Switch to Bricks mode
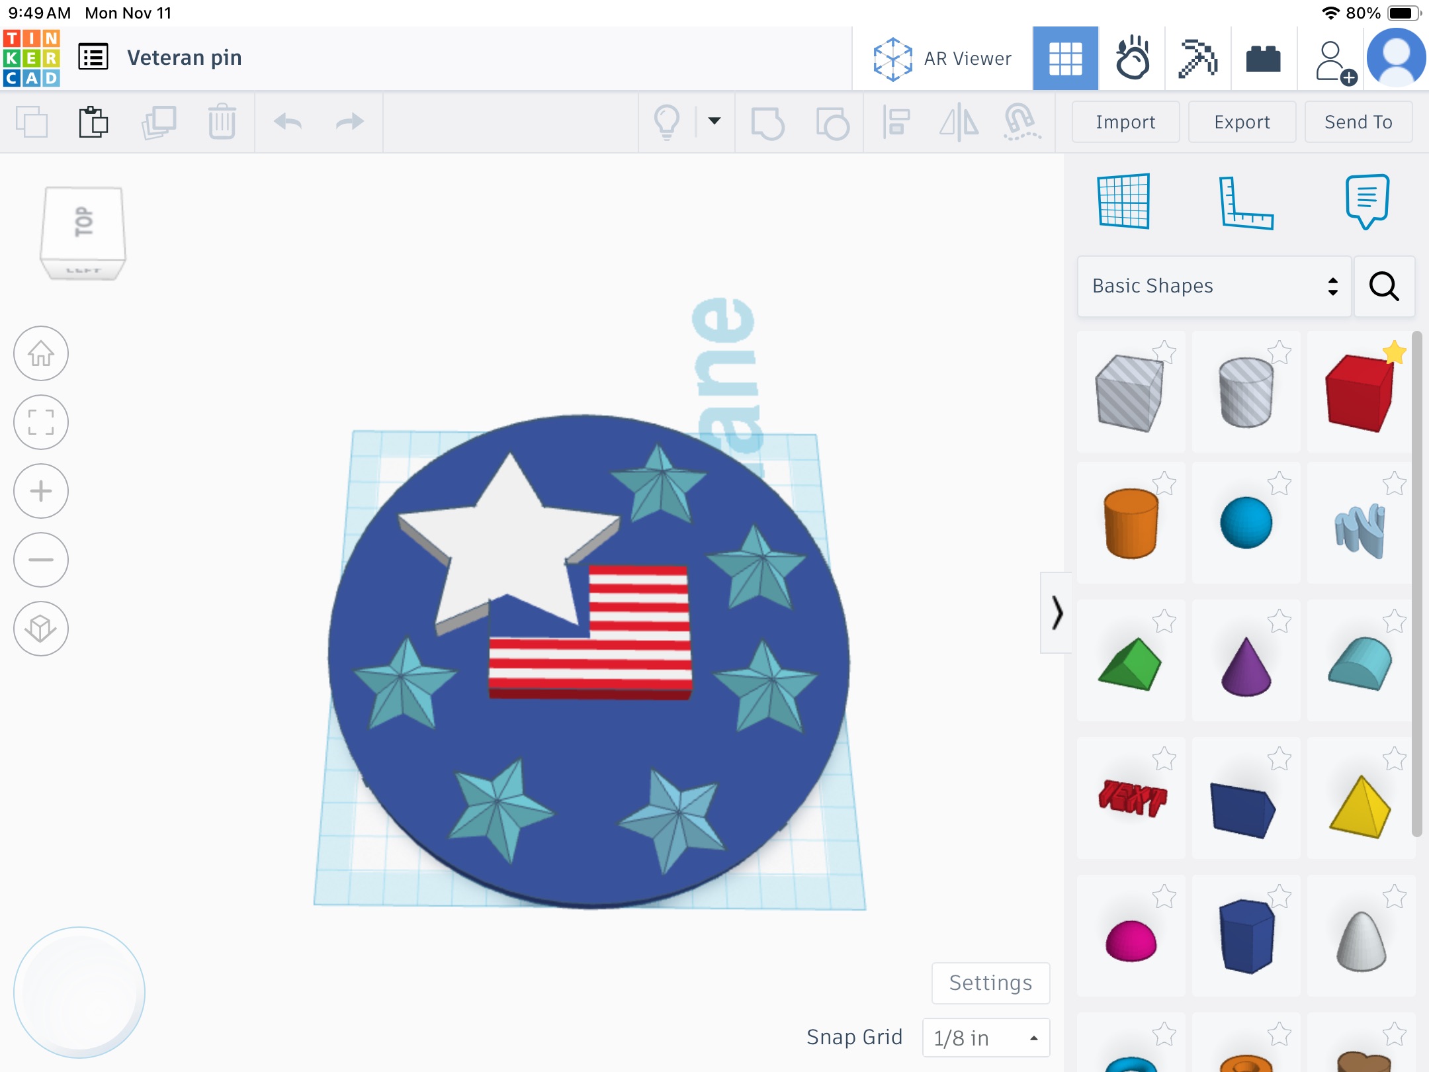 (x=1263, y=58)
